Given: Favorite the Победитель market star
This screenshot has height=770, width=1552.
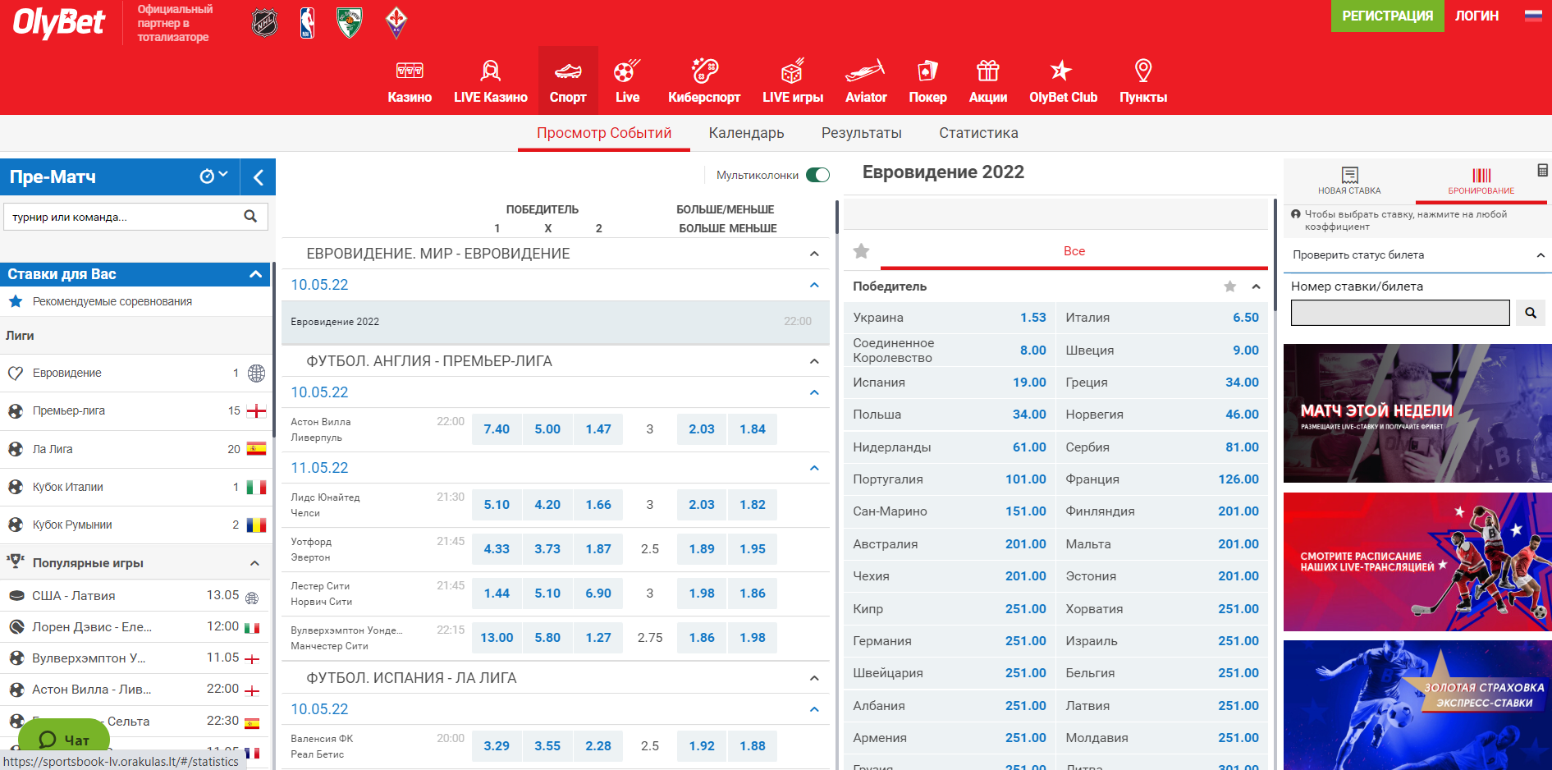Looking at the screenshot, I should pos(1229,286).
